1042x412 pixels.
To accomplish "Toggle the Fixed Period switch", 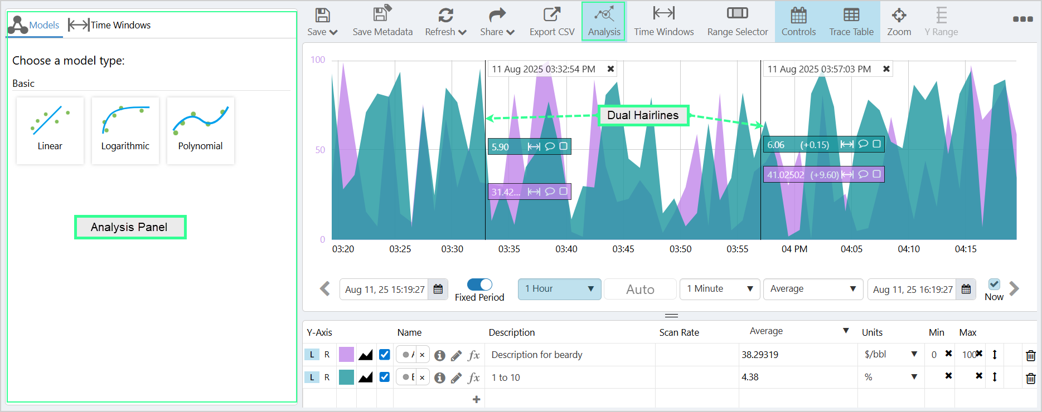I will click(479, 285).
